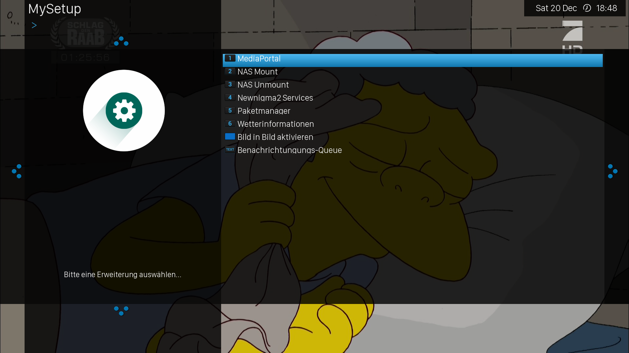The image size is (629, 353).
Task: Click the blue key color swatch
Action: point(230,137)
